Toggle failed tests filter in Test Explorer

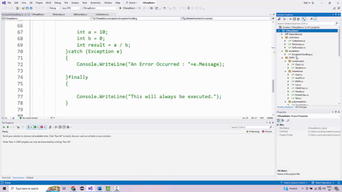[43, 127]
